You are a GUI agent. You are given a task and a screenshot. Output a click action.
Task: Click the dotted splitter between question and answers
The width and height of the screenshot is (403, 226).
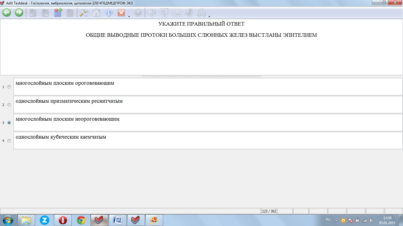pyautogui.click(x=201, y=76)
